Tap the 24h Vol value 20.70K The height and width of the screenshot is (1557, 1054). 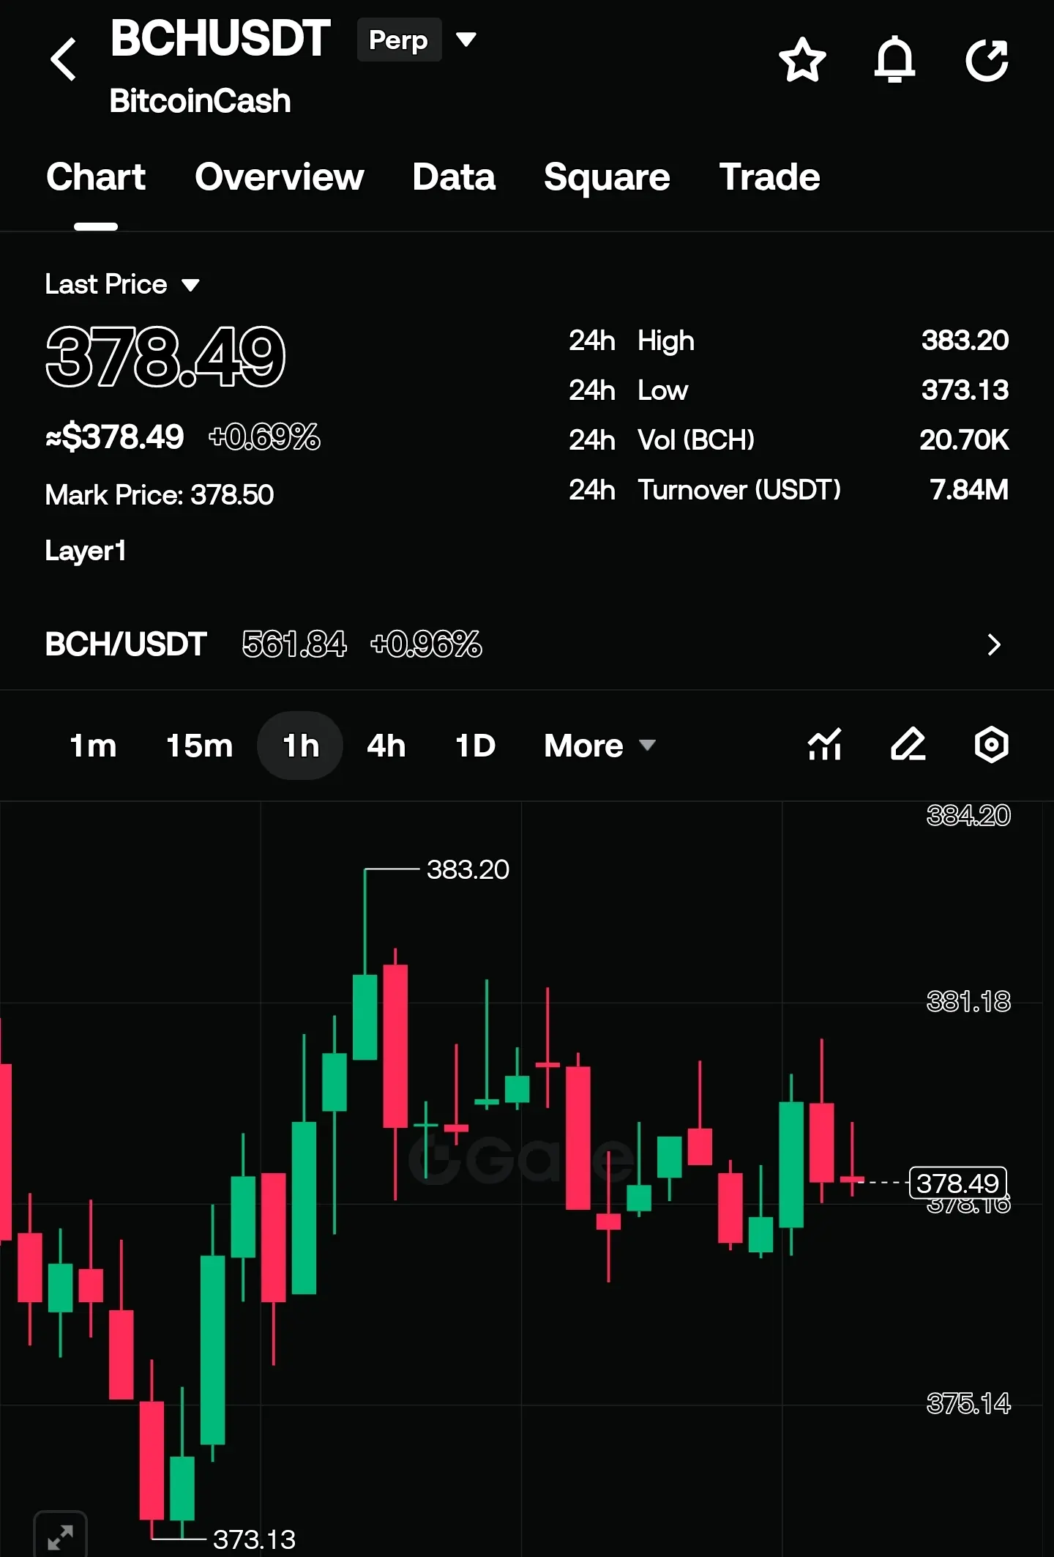coord(964,440)
